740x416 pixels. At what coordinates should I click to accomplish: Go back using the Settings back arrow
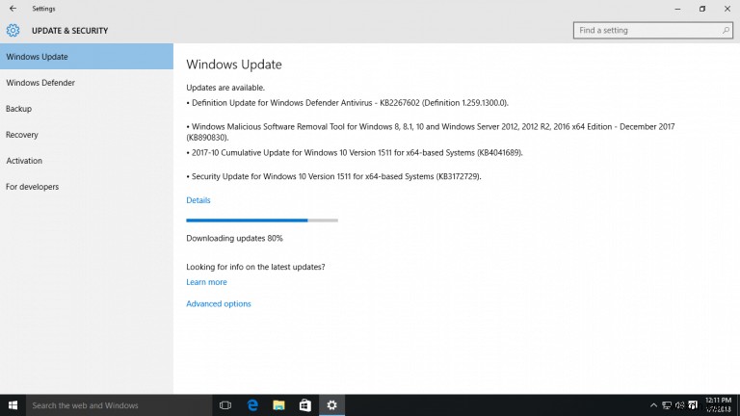point(13,9)
